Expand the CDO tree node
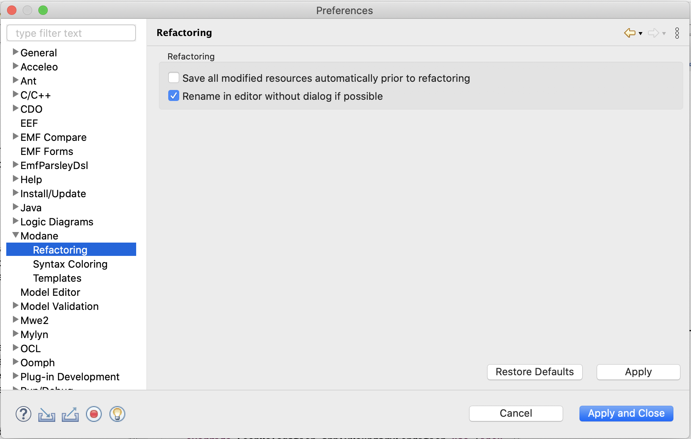Viewport: 691px width, 439px height. click(16, 108)
